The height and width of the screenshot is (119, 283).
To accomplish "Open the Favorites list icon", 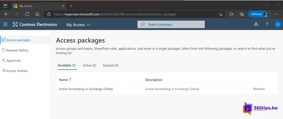I will tap(232, 14).
